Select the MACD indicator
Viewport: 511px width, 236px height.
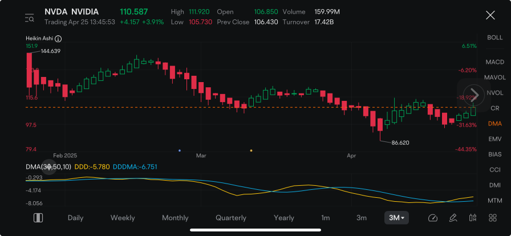[494, 62]
